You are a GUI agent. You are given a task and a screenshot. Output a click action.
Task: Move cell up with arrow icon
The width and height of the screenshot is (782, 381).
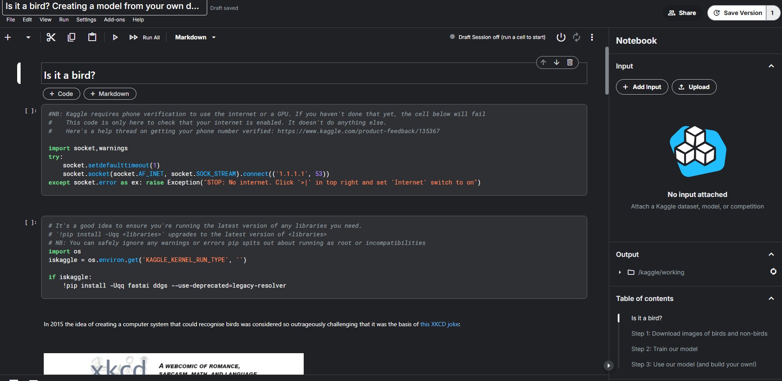[x=543, y=62]
